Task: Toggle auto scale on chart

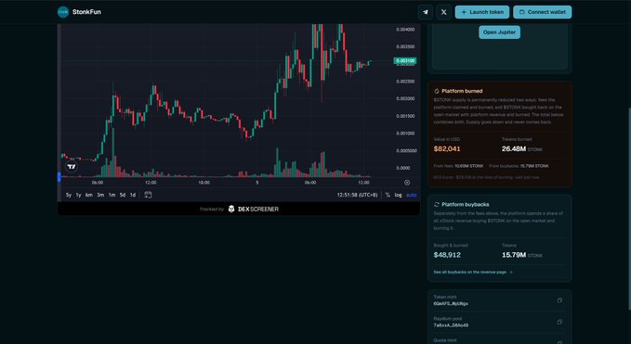Action: point(412,195)
